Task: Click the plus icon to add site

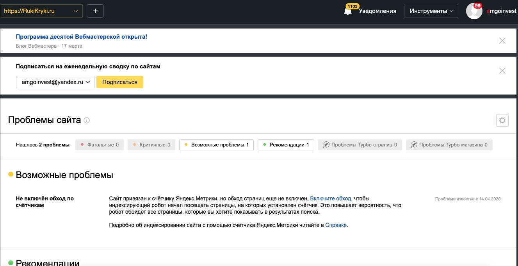Action: point(95,11)
